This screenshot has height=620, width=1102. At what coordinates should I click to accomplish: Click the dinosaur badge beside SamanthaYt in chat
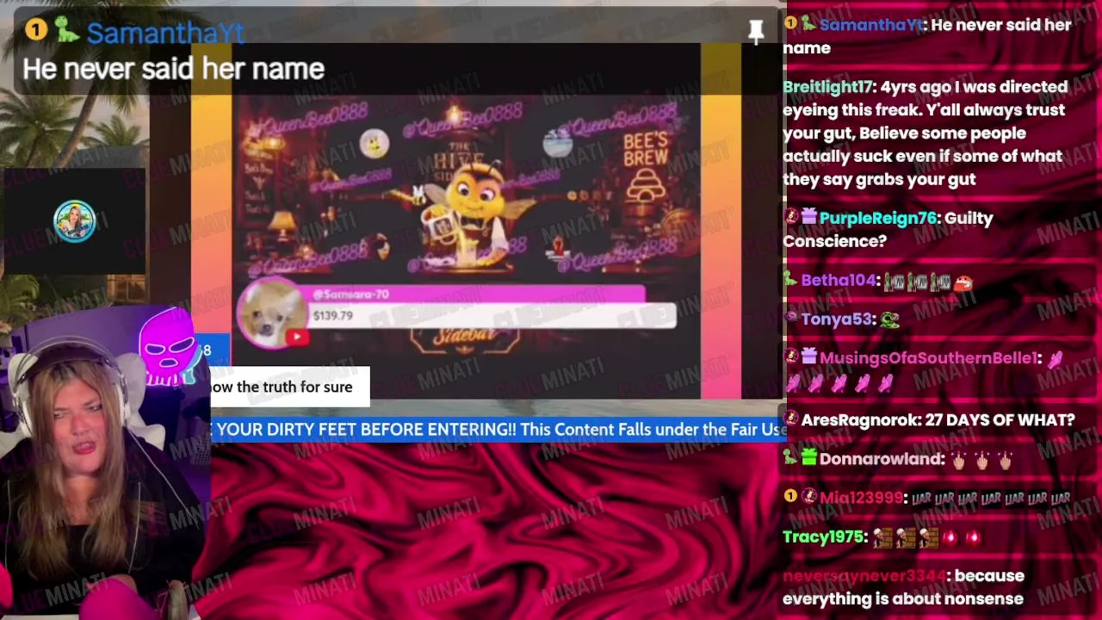tap(808, 24)
